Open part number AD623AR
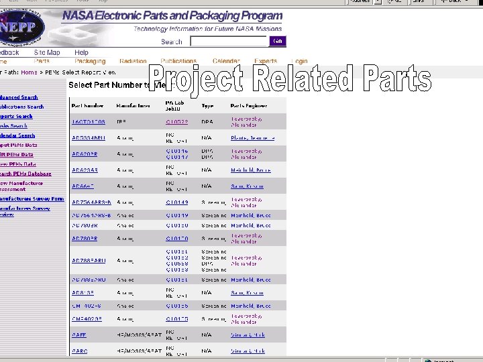483x362 pixels. (x=85, y=170)
